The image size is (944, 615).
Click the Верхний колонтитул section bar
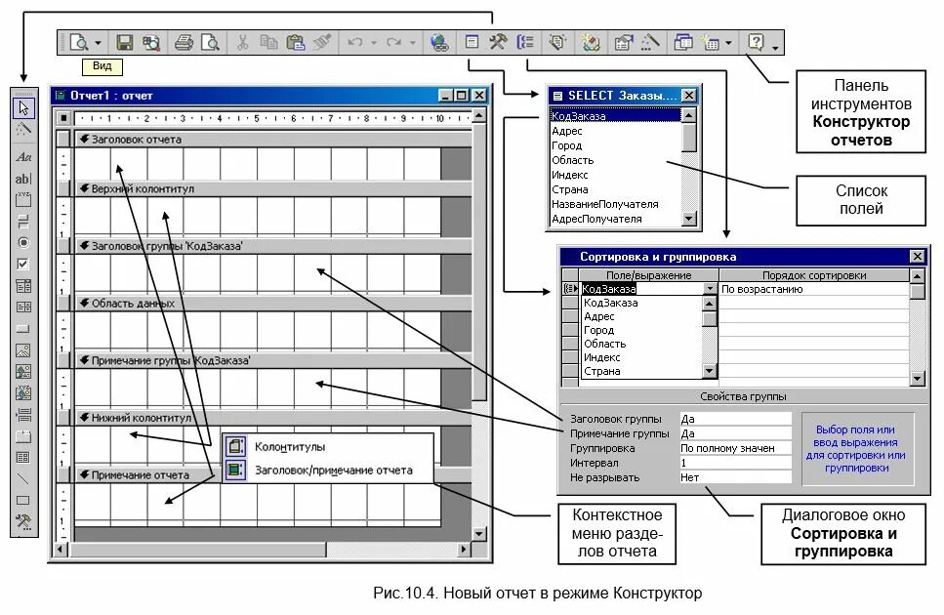[272, 188]
